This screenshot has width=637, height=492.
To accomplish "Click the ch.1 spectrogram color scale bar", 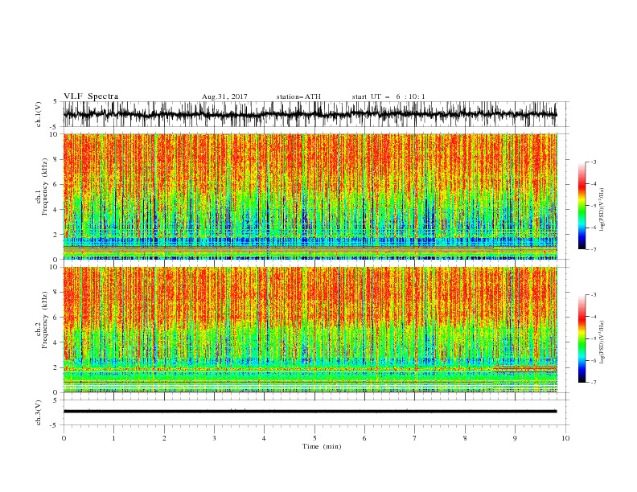I will (x=582, y=206).
